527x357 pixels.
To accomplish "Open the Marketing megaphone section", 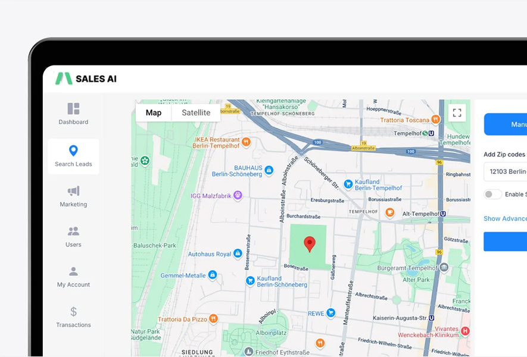I will (73, 197).
